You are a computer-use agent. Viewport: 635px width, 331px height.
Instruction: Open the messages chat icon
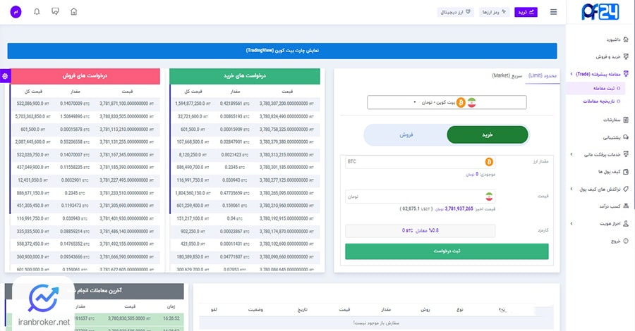[56, 12]
